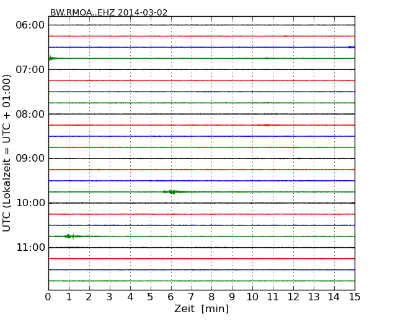Click the blue burst at end of 06:30 trace
Screen dimensions: 403x322
click(351, 47)
